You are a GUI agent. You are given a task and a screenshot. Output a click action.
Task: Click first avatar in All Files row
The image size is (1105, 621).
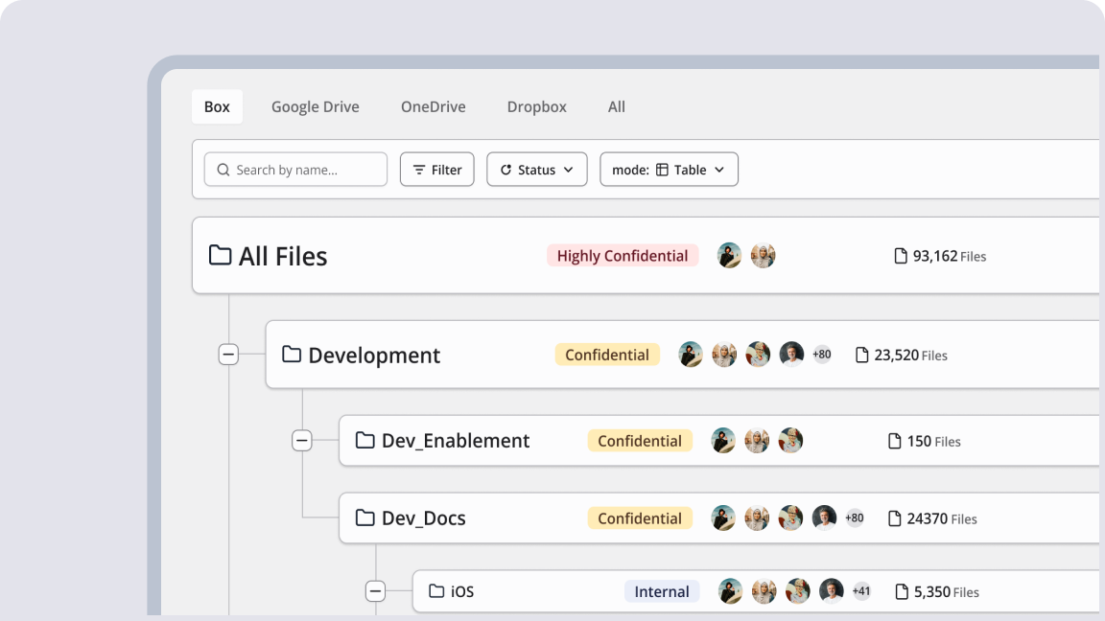click(729, 256)
